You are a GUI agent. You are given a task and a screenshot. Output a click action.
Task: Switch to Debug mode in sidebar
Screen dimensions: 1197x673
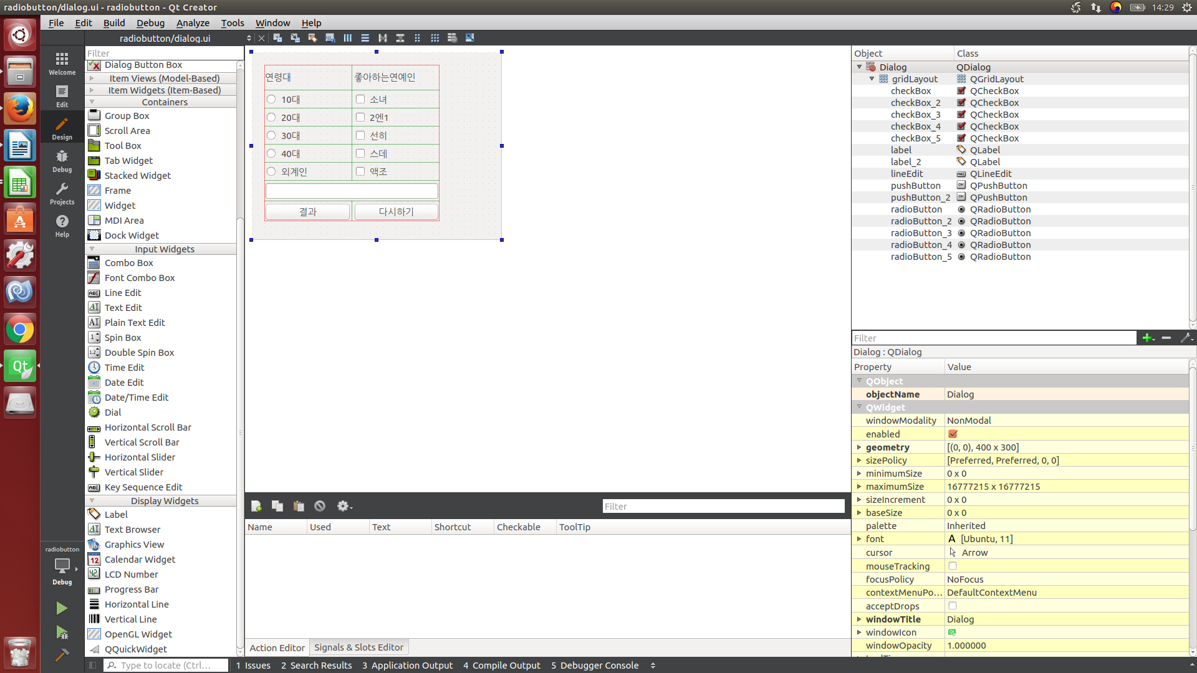[x=62, y=161]
